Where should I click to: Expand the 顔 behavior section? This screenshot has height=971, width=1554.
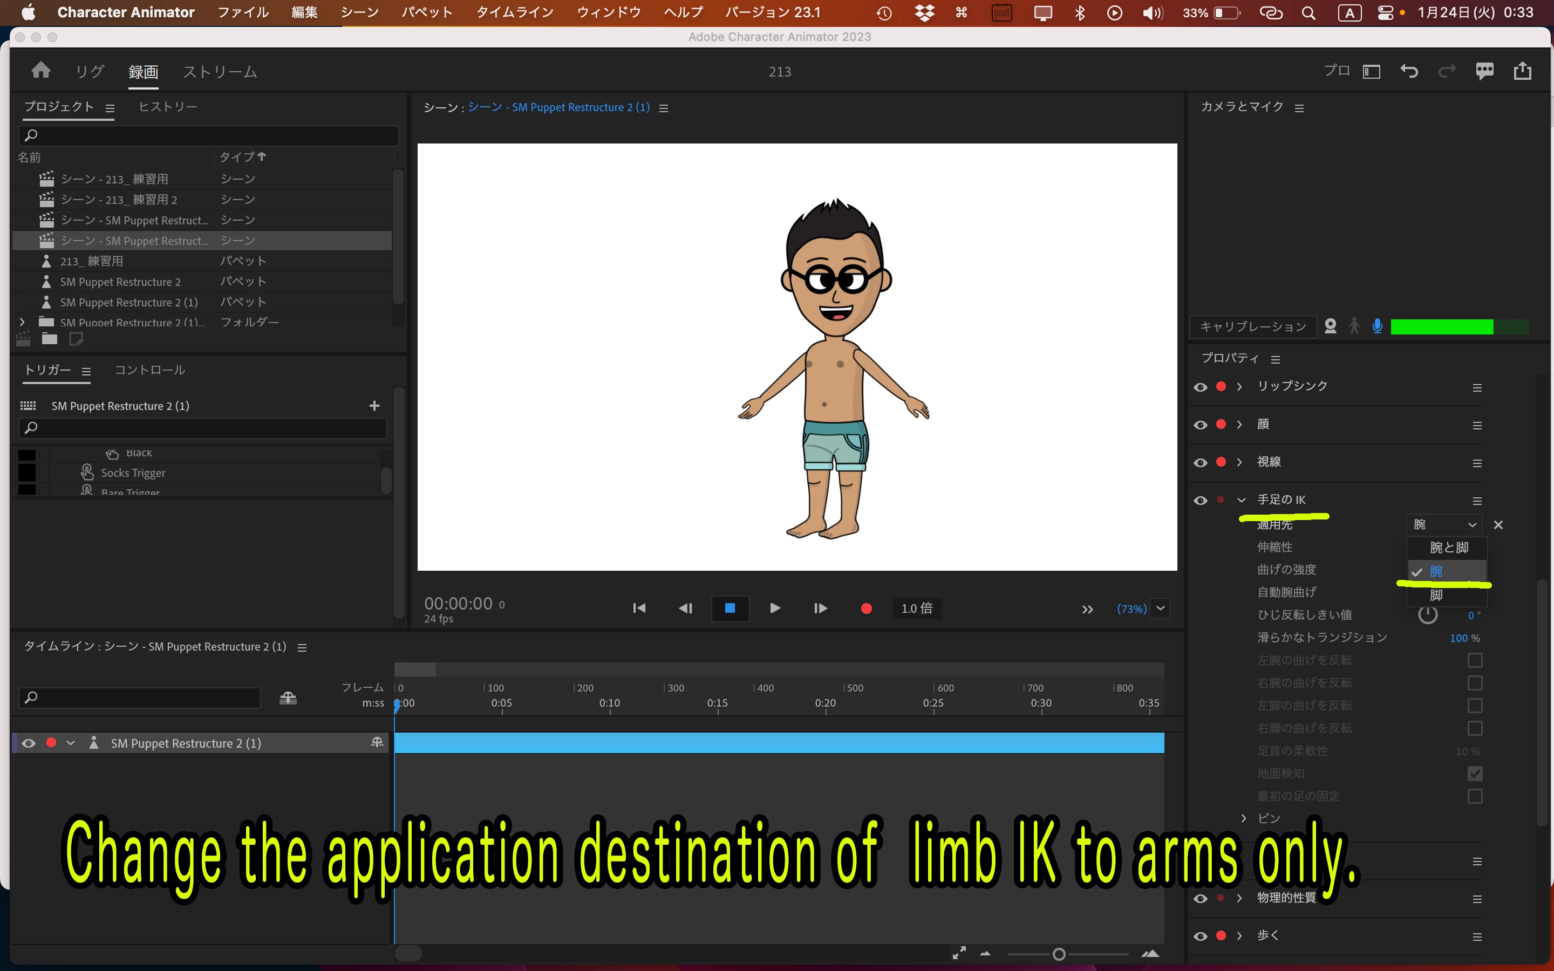tap(1239, 425)
